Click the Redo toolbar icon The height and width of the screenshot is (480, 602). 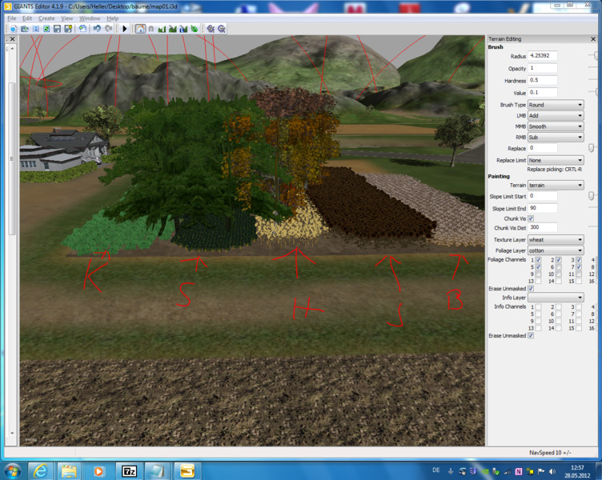click(x=109, y=29)
